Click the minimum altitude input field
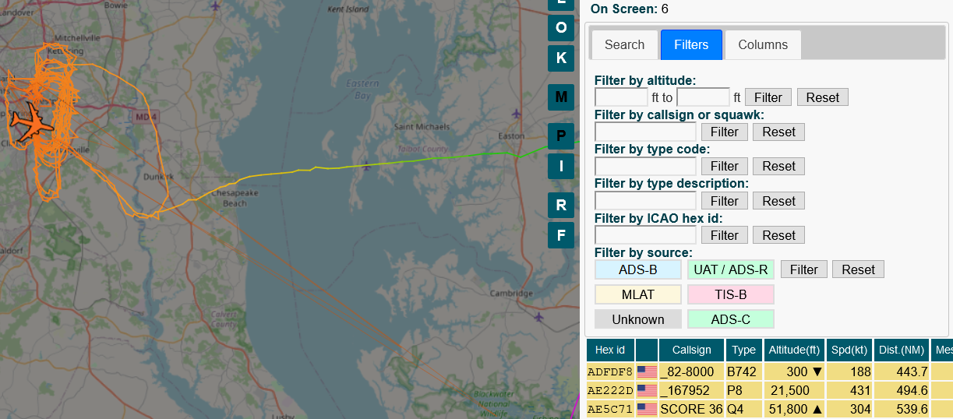The width and height of the screenshot is (953, 419). coord(622,97)
